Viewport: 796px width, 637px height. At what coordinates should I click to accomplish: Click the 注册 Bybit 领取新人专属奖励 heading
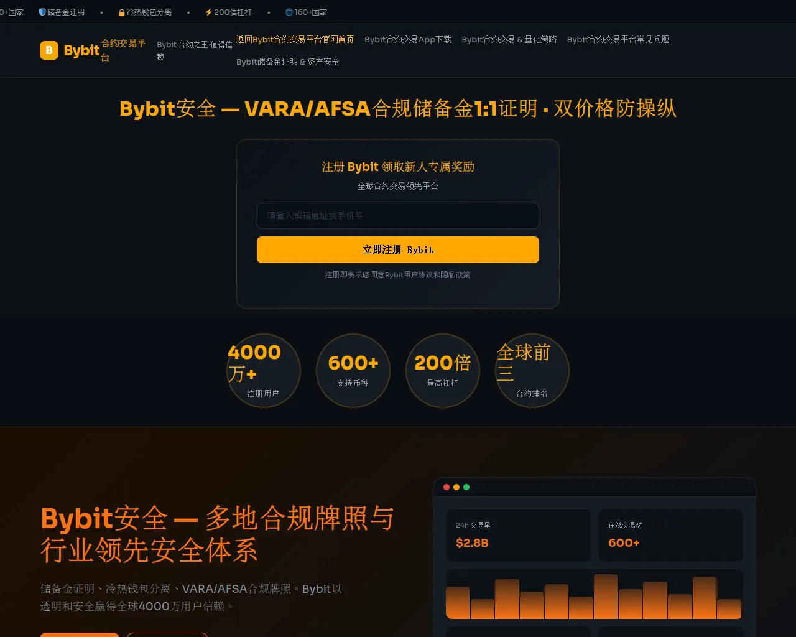398,167
